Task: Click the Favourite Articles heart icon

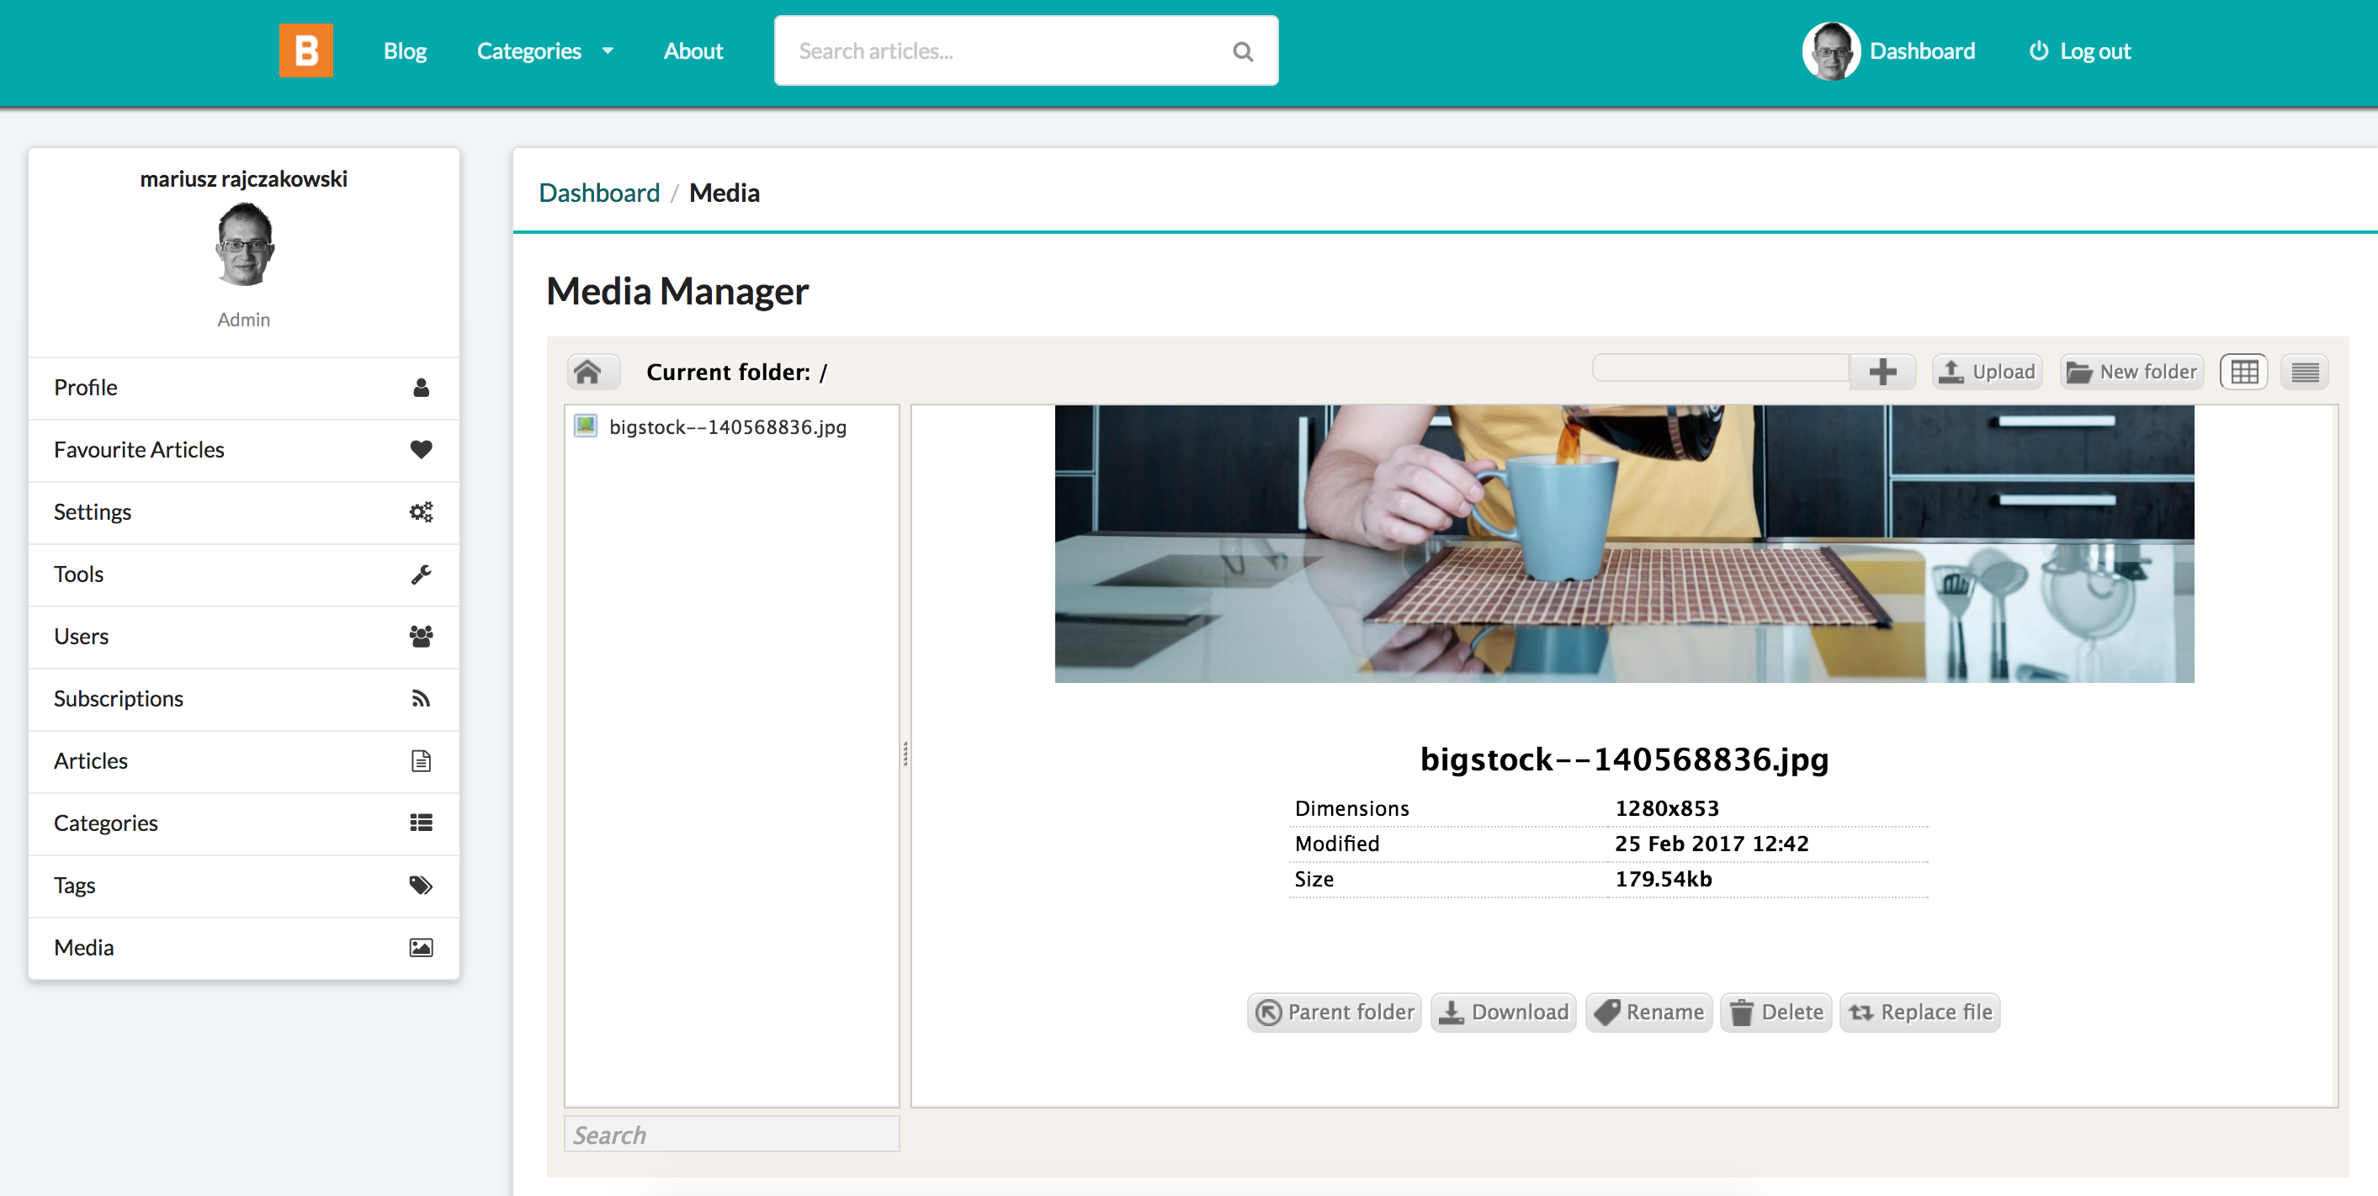Action: pos(421,449)
